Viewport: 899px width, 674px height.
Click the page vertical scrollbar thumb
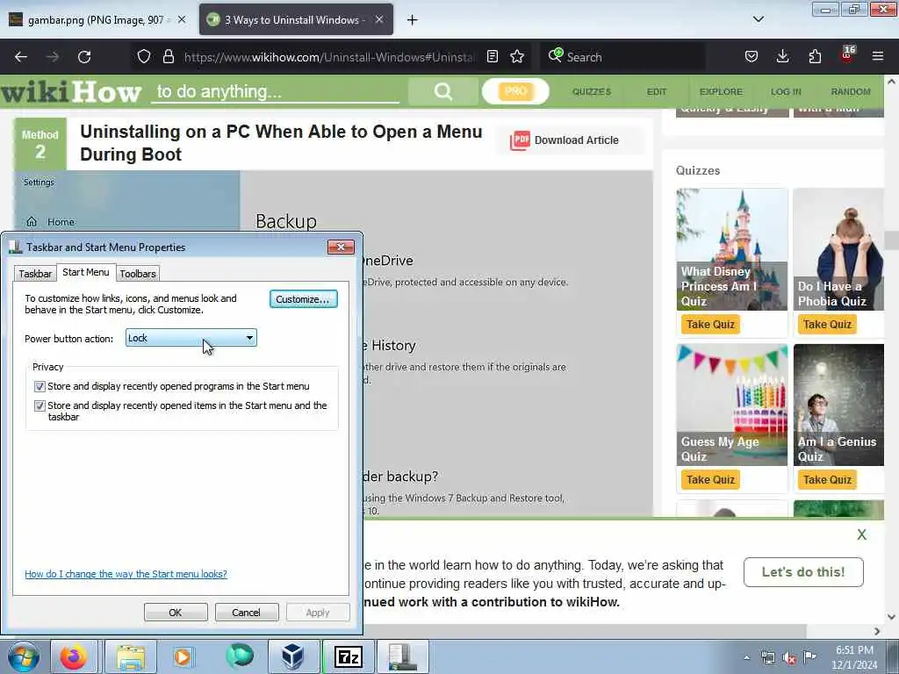click(891, 240)
